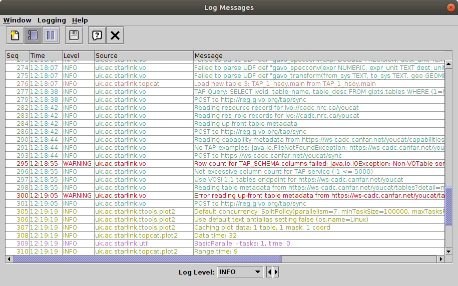Toggle the pause logging button

pyautogui.click(x=51, y=35)
